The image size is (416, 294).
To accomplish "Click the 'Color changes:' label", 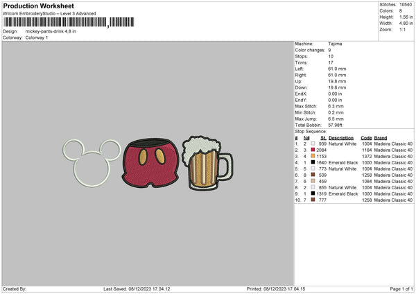I will point(310,50).
